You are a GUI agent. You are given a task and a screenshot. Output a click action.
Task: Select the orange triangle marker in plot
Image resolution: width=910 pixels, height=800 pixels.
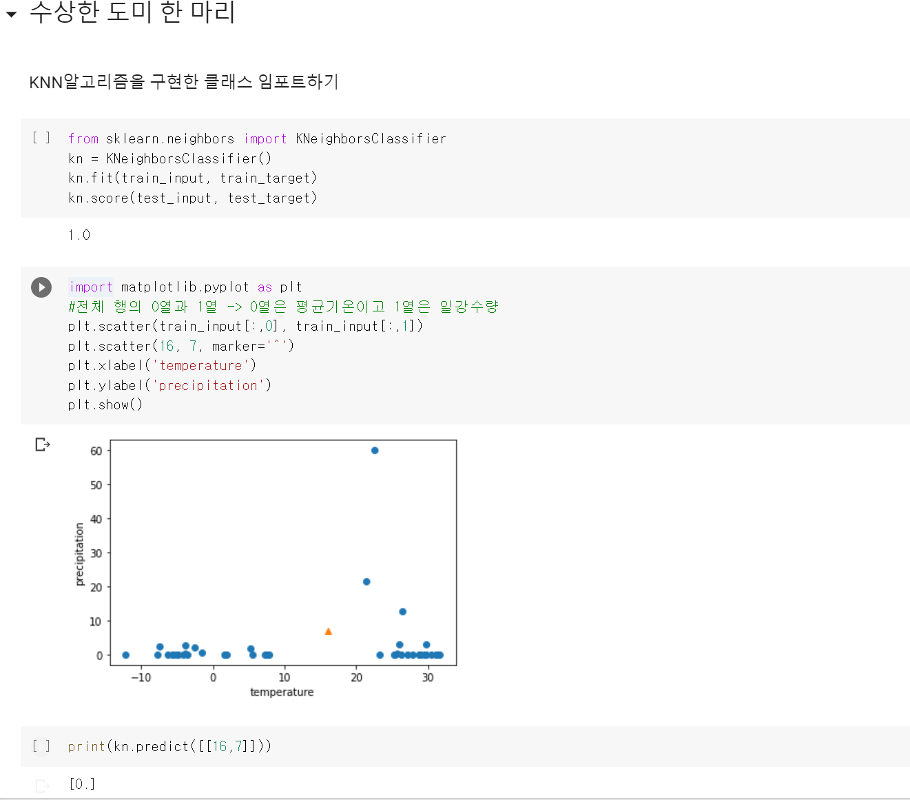pos(329,631)
